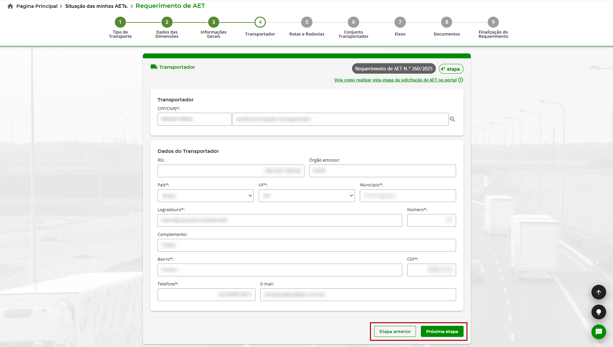Click the 4ª etapa badge
This screenshot has height=347, width=613.
pos(451,69)
